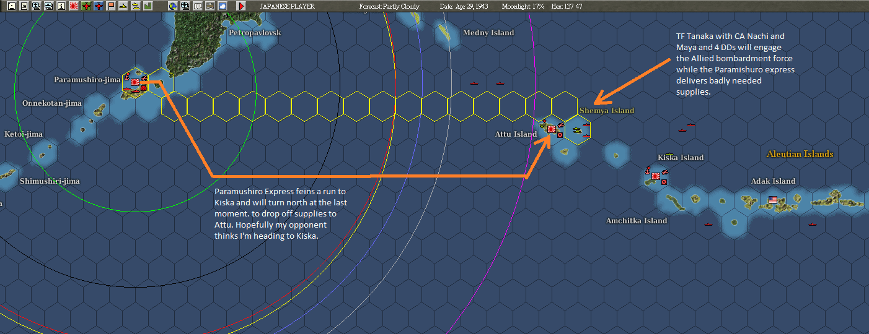Click the red crossed-box unit icon at Kiska
Image resolution: width=869 pixels, height=334 pixels.
point(664,182)
